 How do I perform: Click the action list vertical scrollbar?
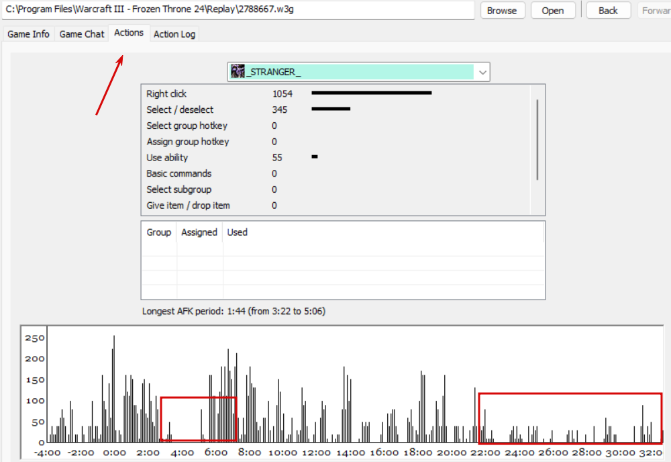pos(537,140)
